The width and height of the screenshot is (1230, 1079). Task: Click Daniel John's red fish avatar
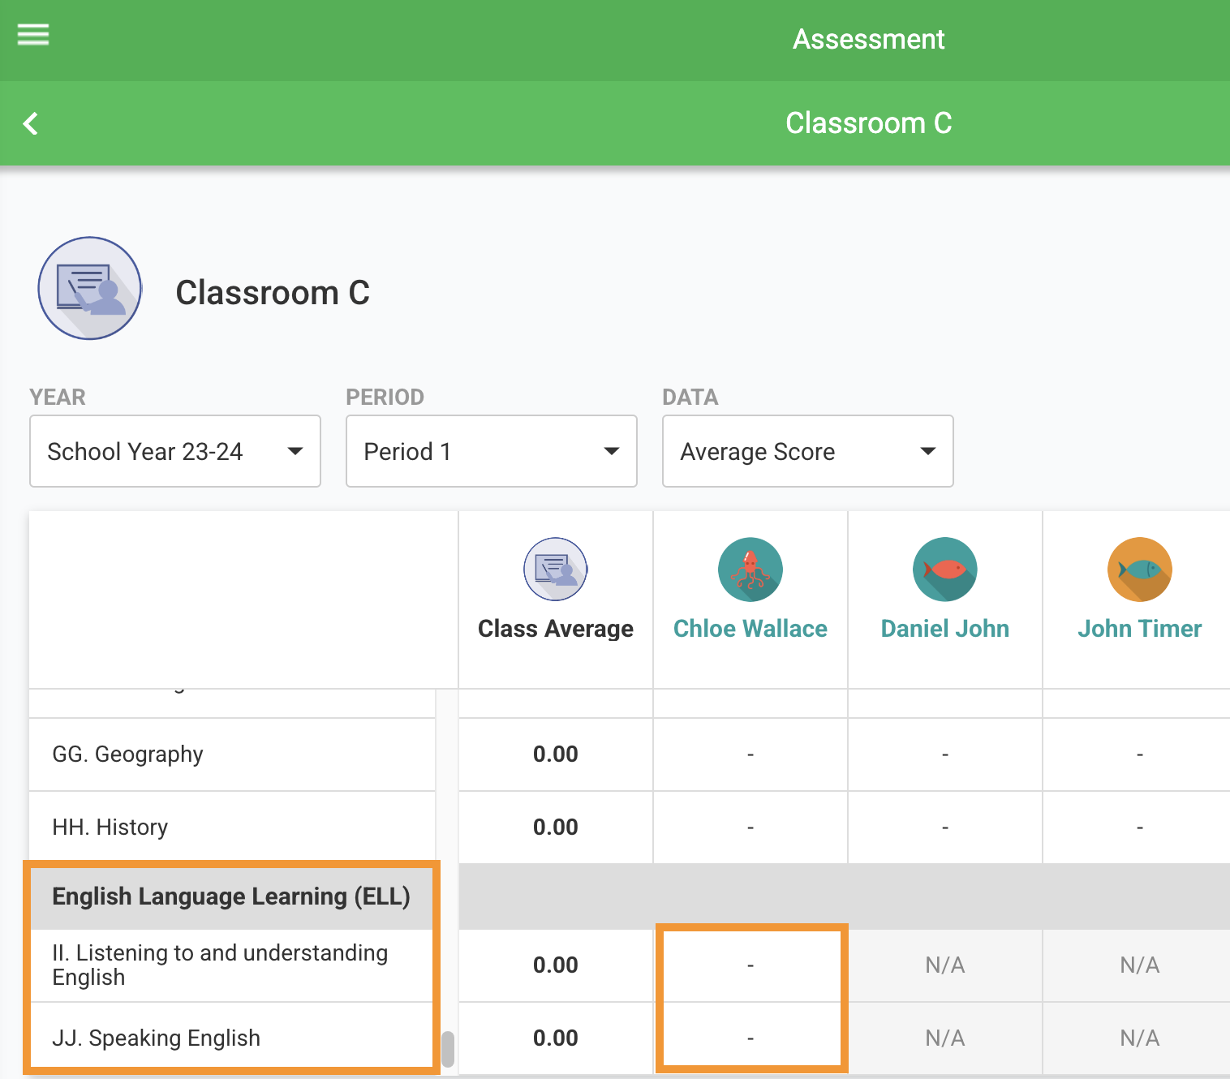pyautogui.click(x=944, y=569)
